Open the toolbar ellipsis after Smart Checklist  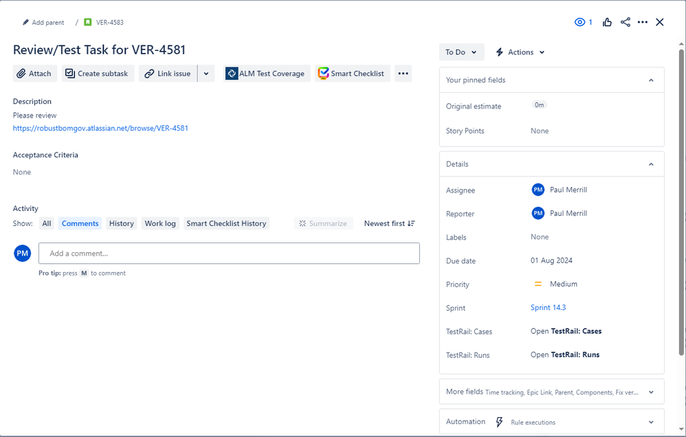[x=403, y=74]
